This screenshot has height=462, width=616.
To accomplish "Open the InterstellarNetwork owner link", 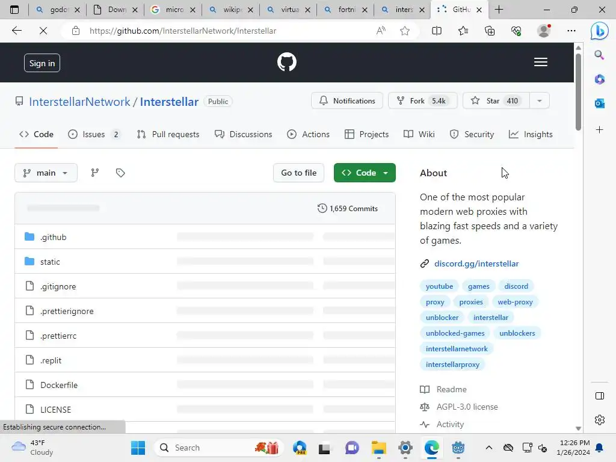I will tap(79, 102).
